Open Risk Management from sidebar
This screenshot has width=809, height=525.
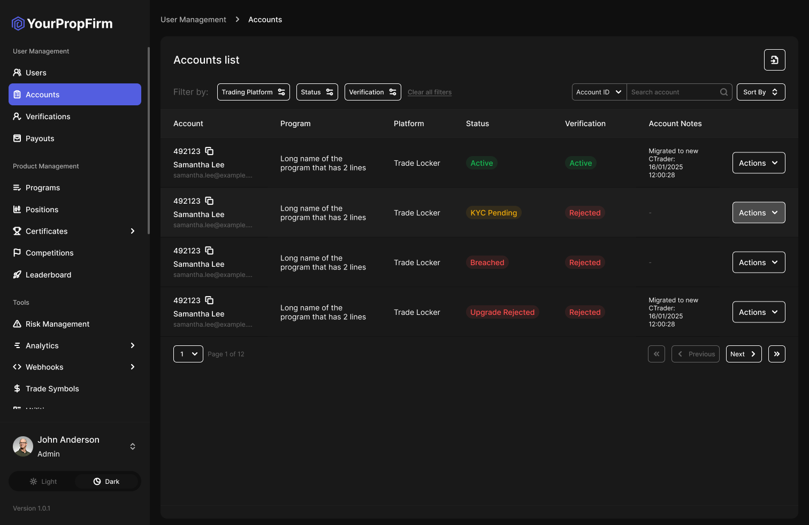[x=57, y=324]
